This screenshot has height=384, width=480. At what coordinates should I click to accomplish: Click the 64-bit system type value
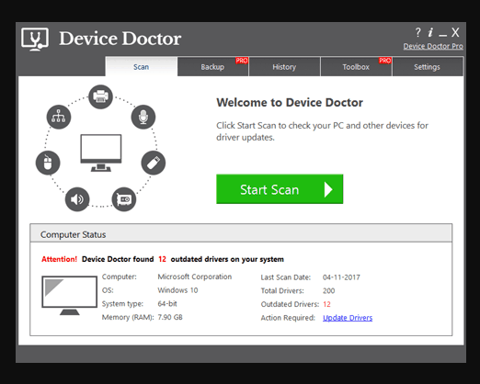pos(167,304)
